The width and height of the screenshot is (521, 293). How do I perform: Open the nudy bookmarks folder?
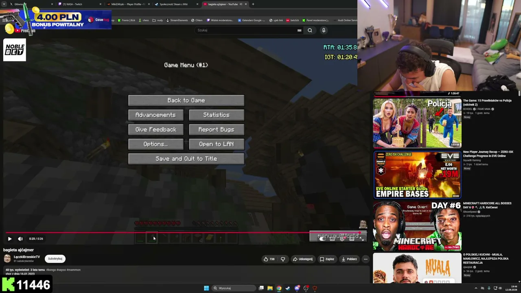158,20
